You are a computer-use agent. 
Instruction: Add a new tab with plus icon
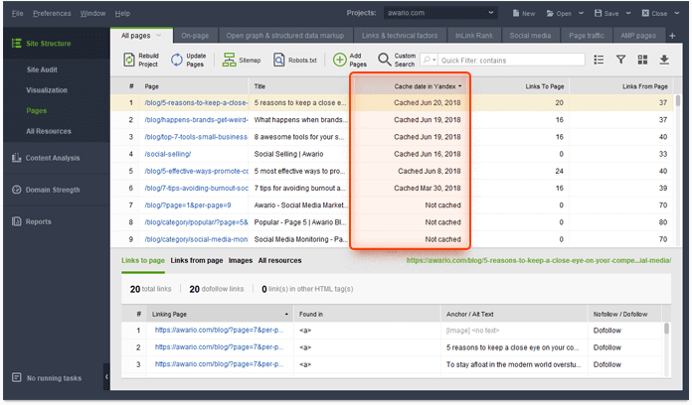click(x=672, y=36)
